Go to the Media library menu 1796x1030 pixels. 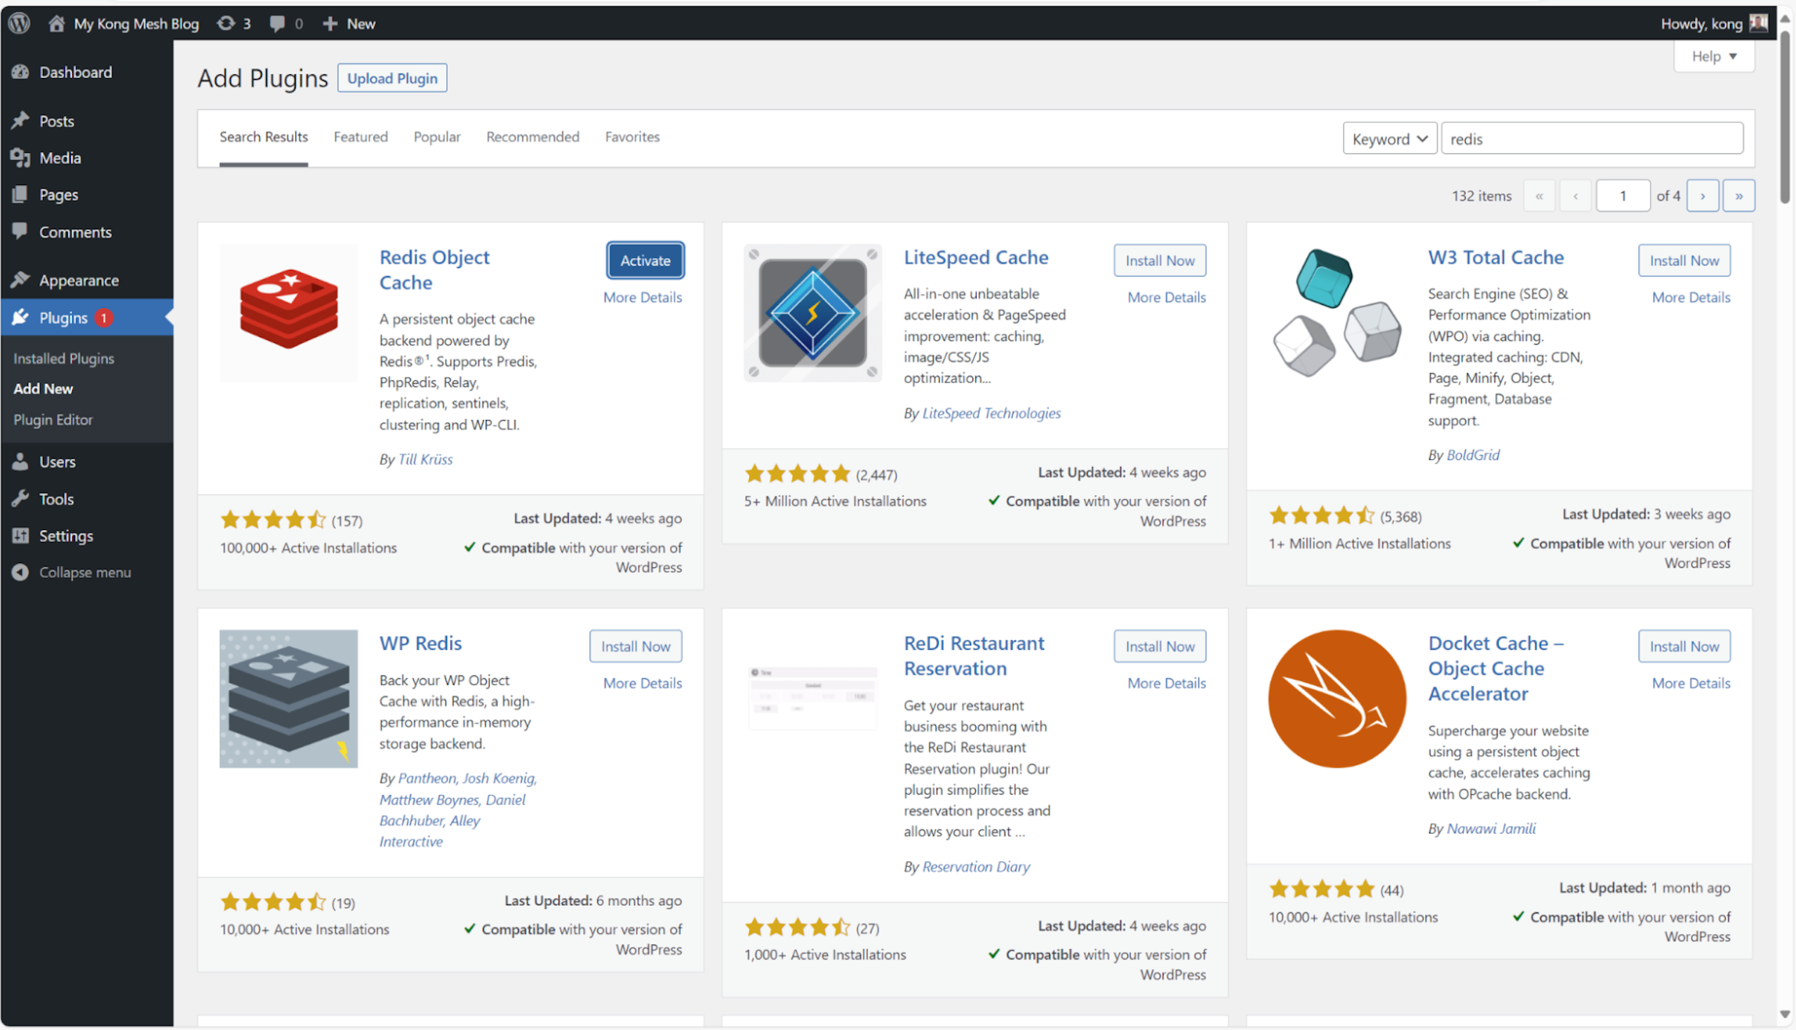tap(60, 158)
